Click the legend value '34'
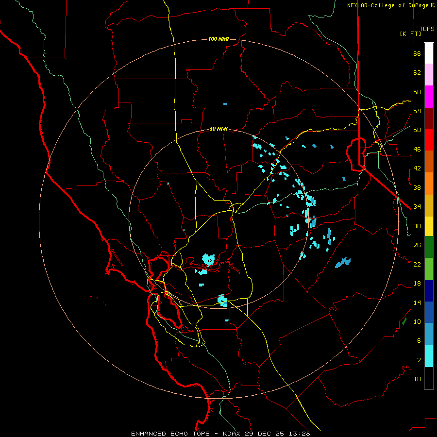Viewport: 437px width, 437px height. pos(417,207)
